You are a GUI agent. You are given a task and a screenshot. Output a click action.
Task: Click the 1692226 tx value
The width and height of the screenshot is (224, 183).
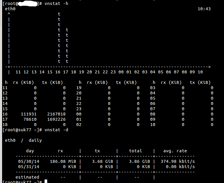[x=56, y=119]
